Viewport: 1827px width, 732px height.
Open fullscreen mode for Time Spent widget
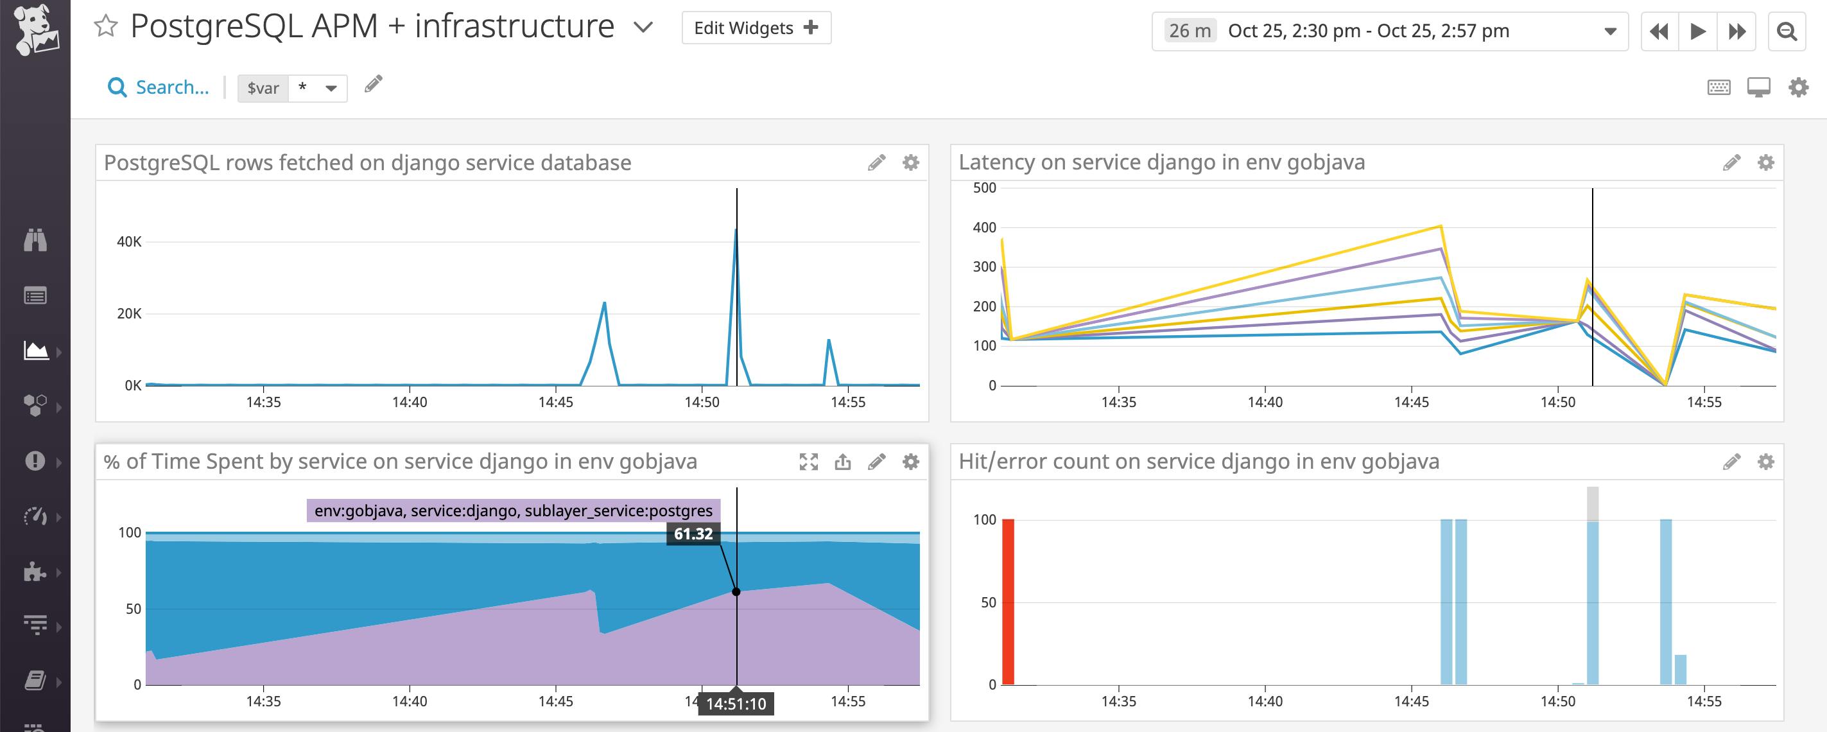[x=808, y=462]
